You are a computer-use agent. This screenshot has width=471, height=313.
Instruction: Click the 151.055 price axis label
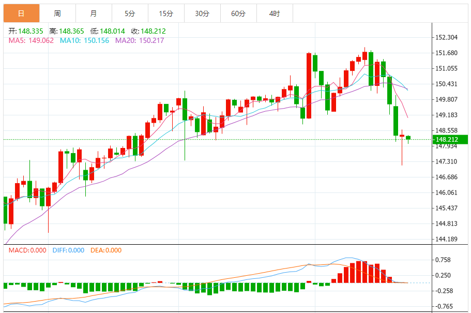click(446, 69)
